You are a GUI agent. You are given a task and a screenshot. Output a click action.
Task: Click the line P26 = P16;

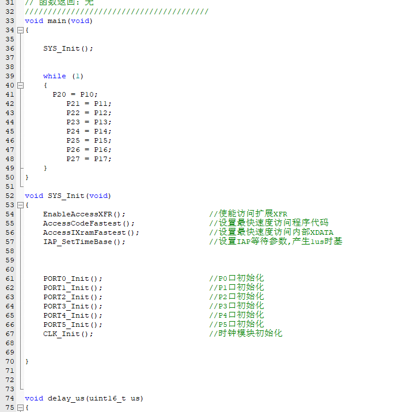pos(89,150)
